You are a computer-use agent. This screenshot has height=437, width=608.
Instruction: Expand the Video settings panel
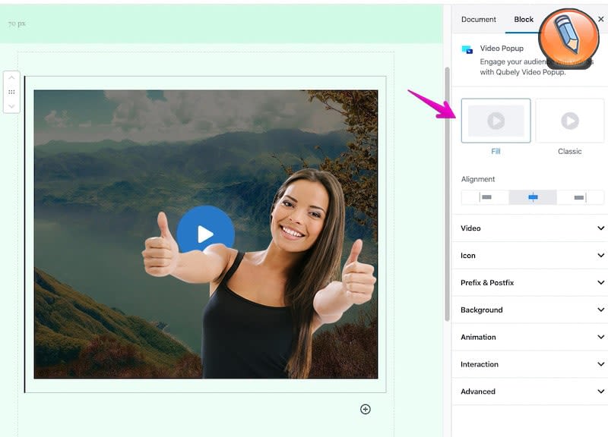coord(530,228)
